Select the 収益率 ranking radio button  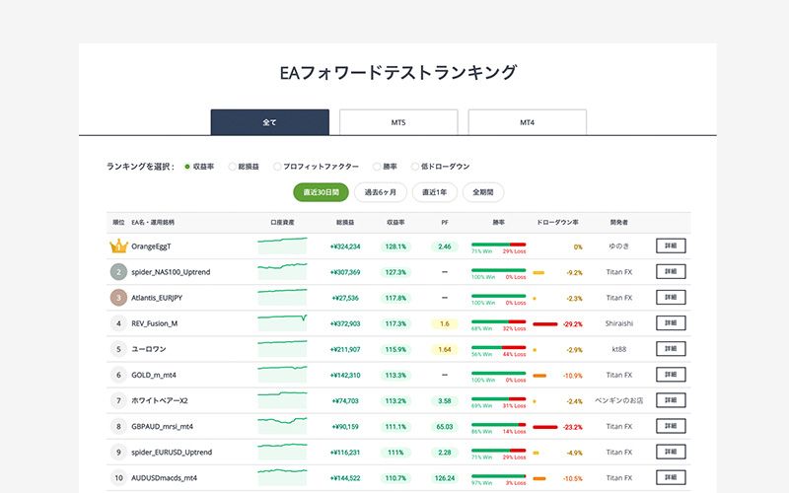click(187, 167)
